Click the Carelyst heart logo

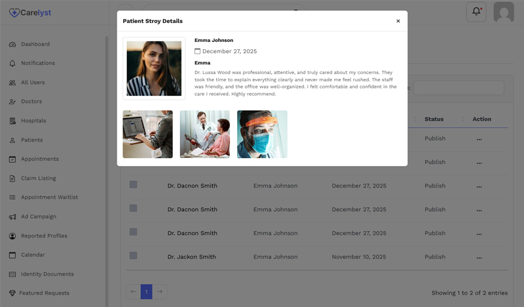click(14, 12)
